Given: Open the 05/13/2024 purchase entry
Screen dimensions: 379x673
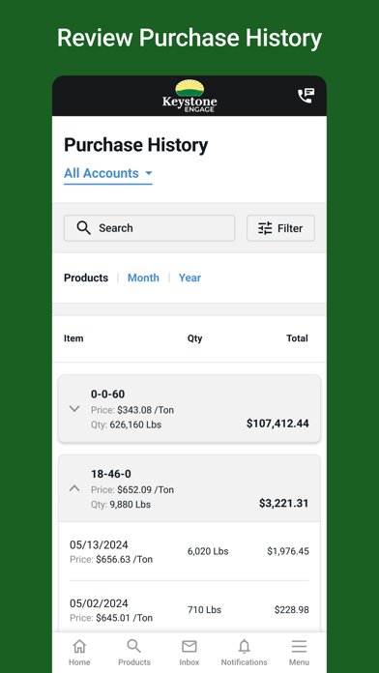Looking at the screenshot, I should click(189, 551).
